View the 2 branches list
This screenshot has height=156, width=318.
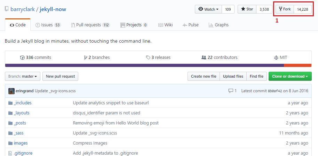tap(97, 58)
